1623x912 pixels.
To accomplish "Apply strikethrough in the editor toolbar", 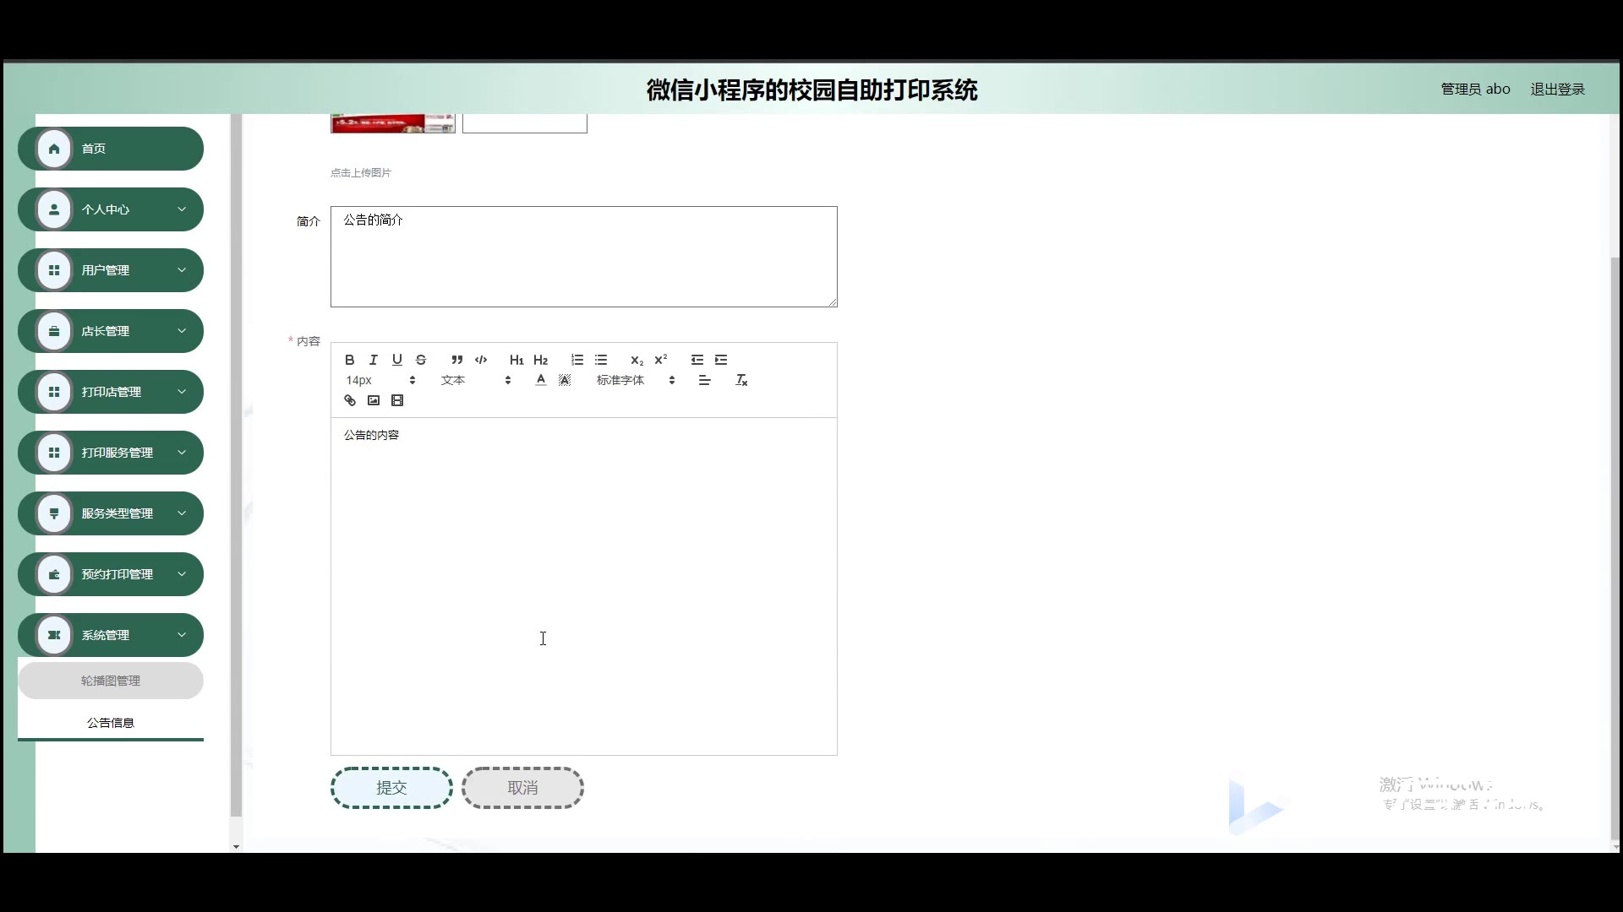I will click(421, 360).
